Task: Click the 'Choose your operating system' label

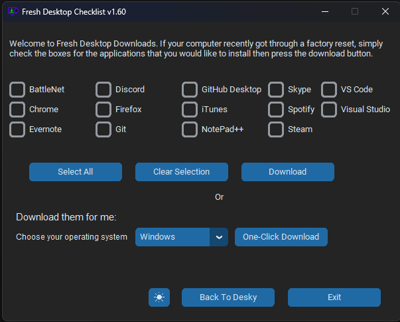Action: pos(72,237)
